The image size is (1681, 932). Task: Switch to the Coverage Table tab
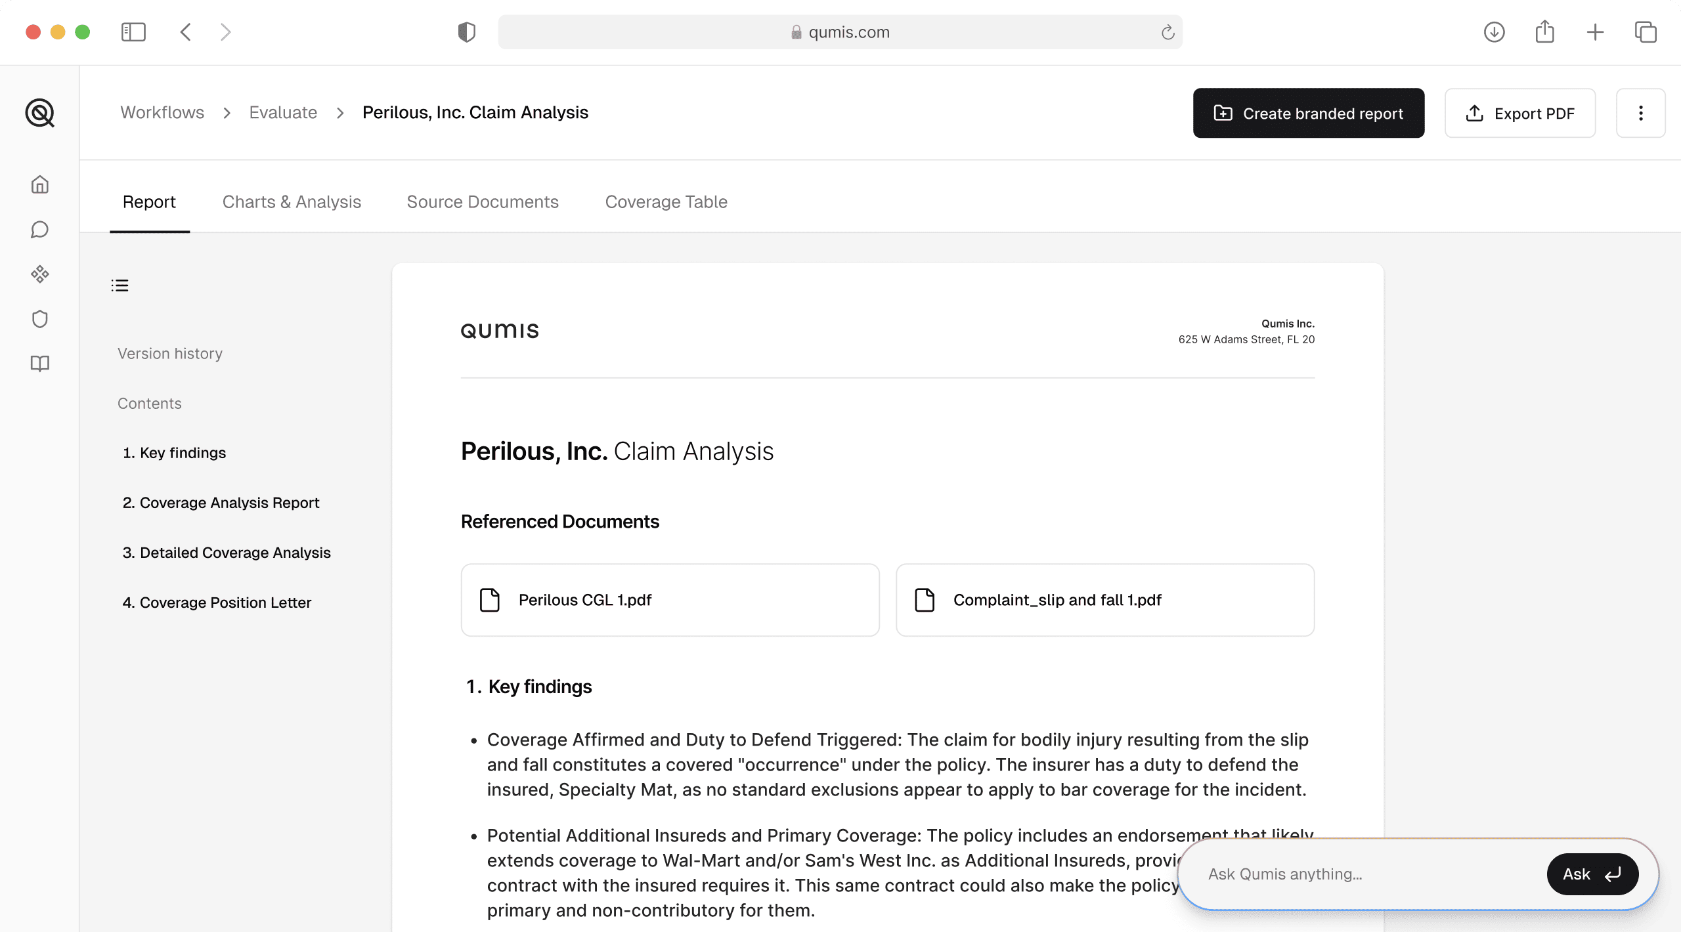coord(666,201)
